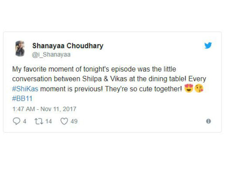Open the tweet info circle icon
The height and width of the screenshot is (172, 230).
click(209, 121)
